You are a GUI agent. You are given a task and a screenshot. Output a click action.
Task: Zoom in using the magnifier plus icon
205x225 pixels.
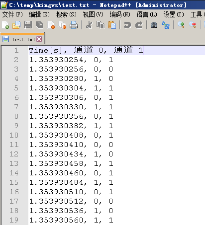point(181,25)
